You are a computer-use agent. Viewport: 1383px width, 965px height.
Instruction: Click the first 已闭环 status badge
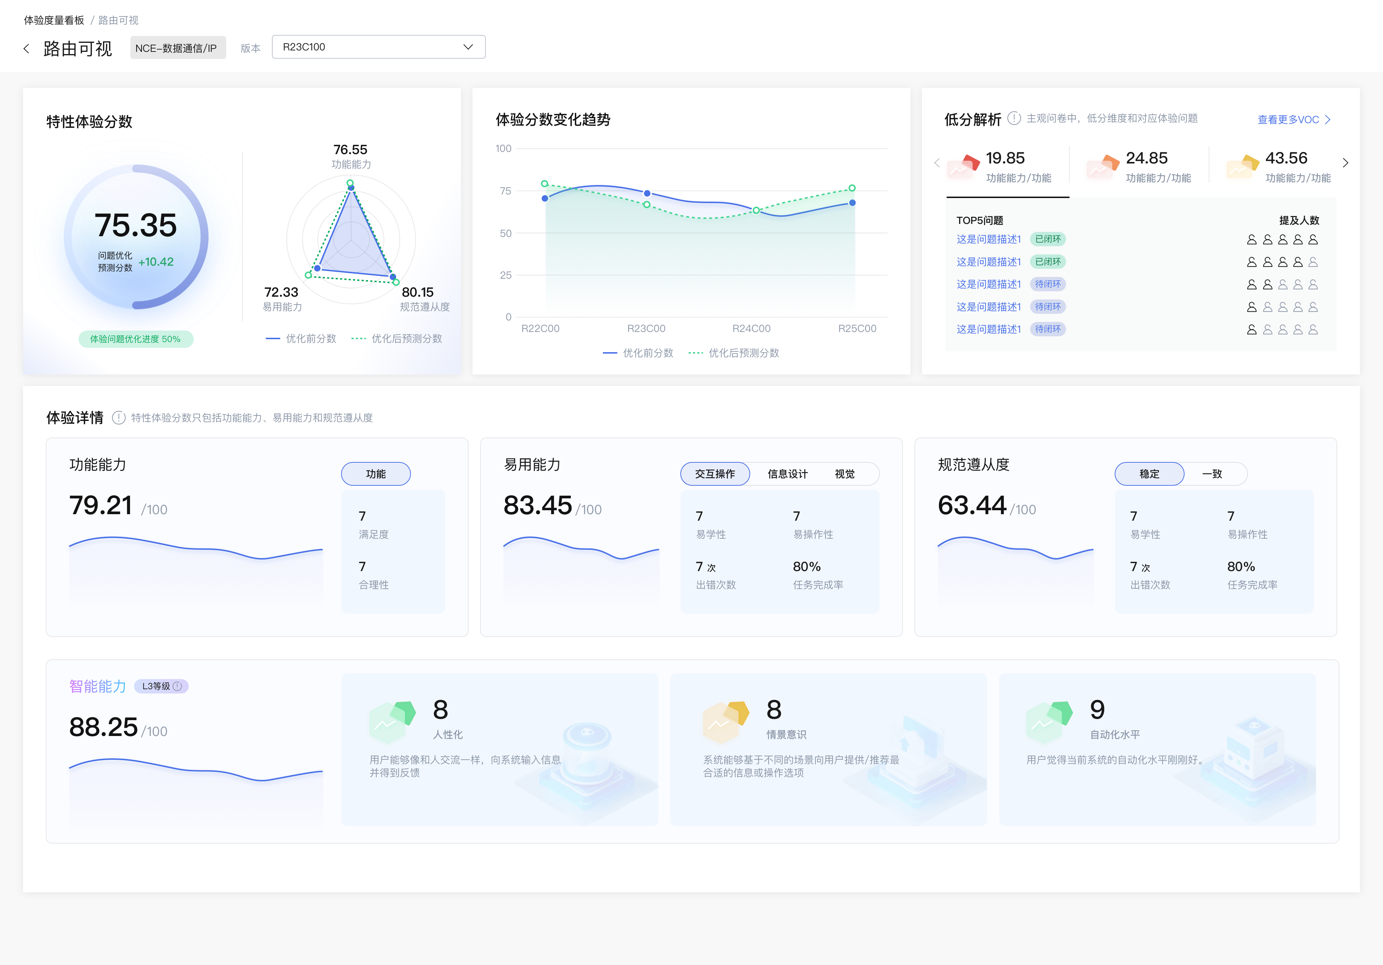(x=1047, y=239)
